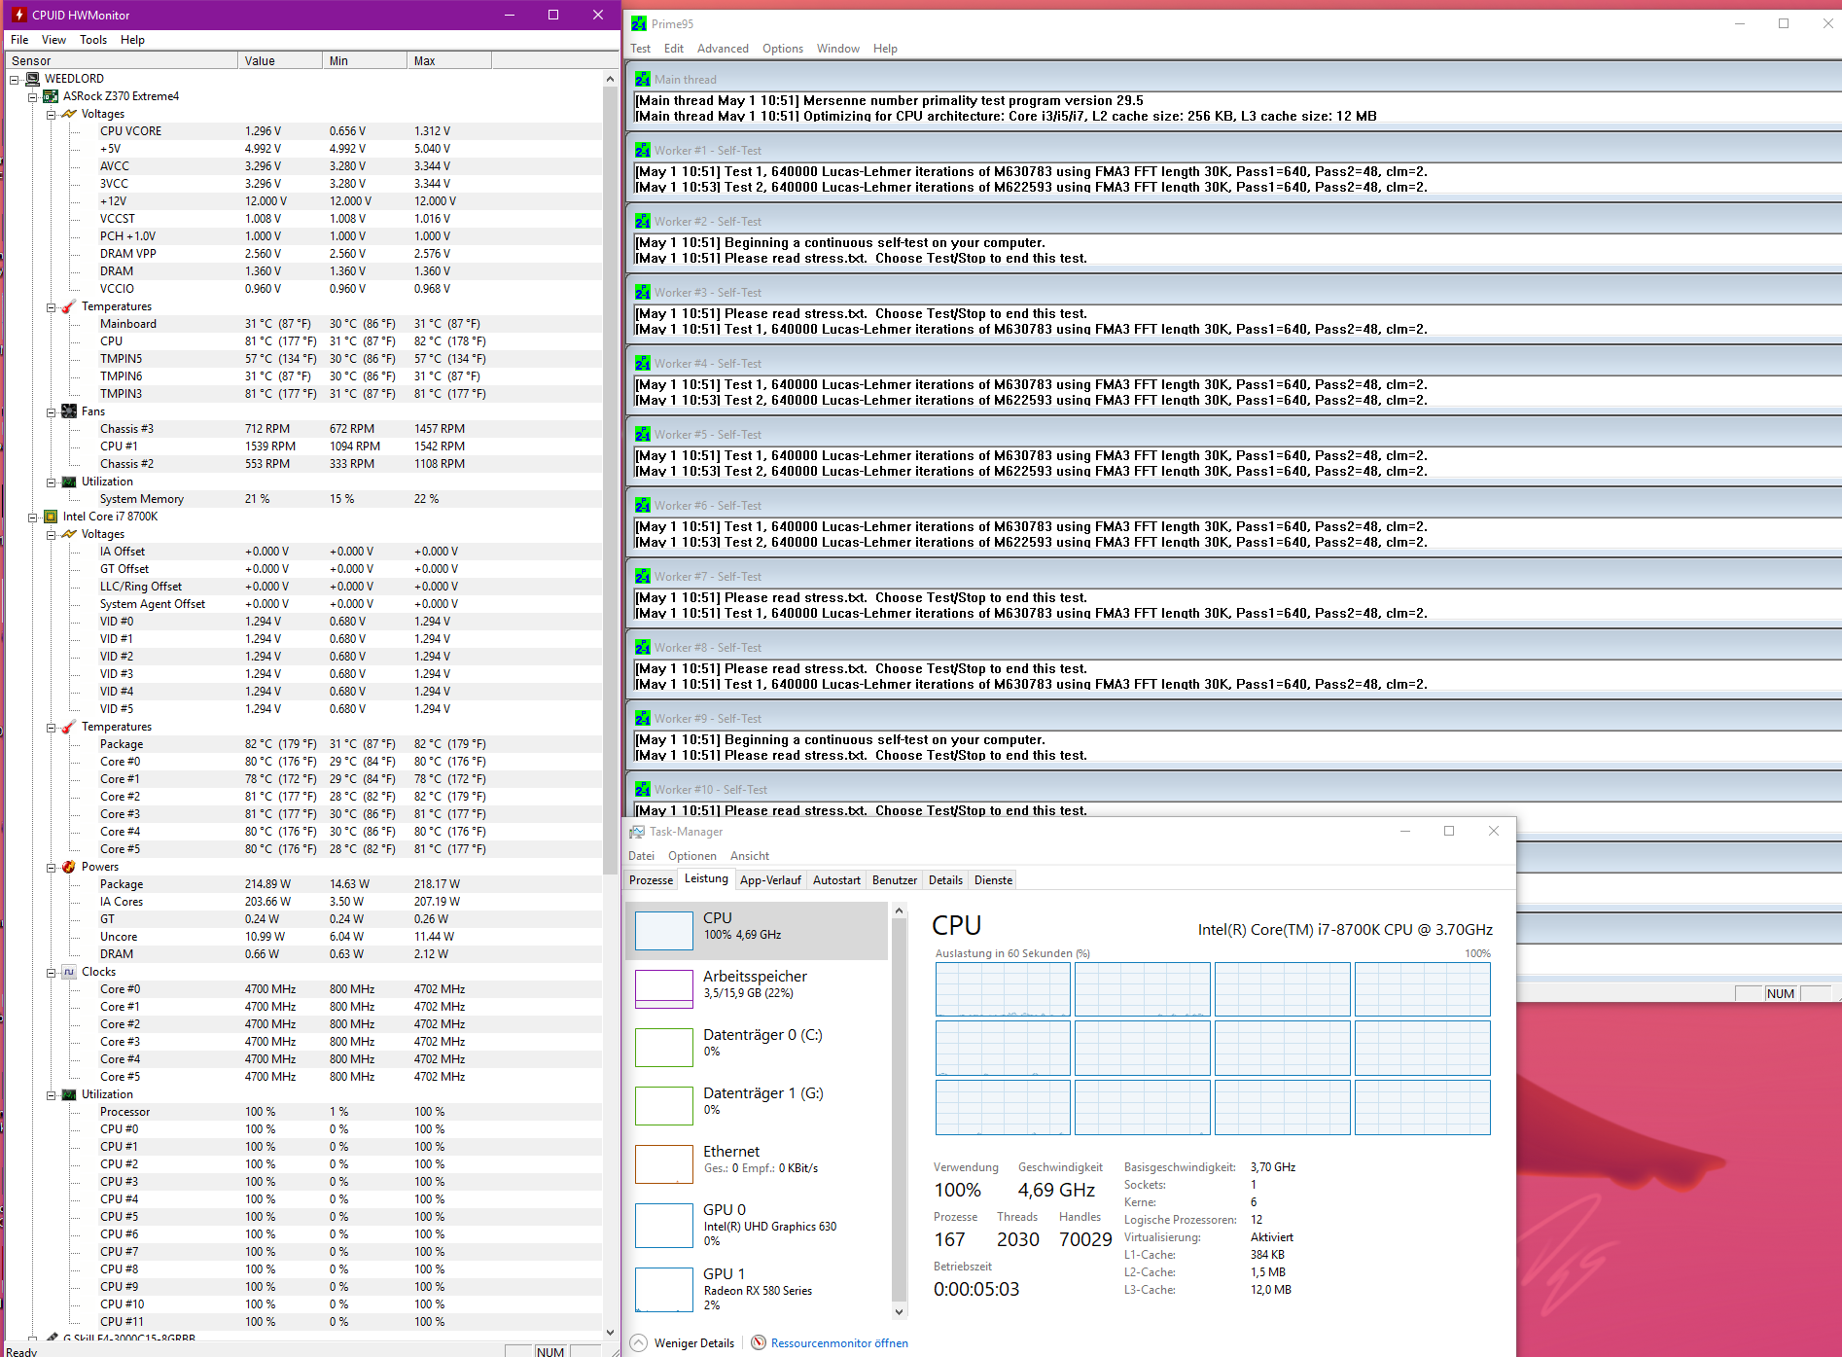Click the Worker #8 window icon

coord(643,648)
